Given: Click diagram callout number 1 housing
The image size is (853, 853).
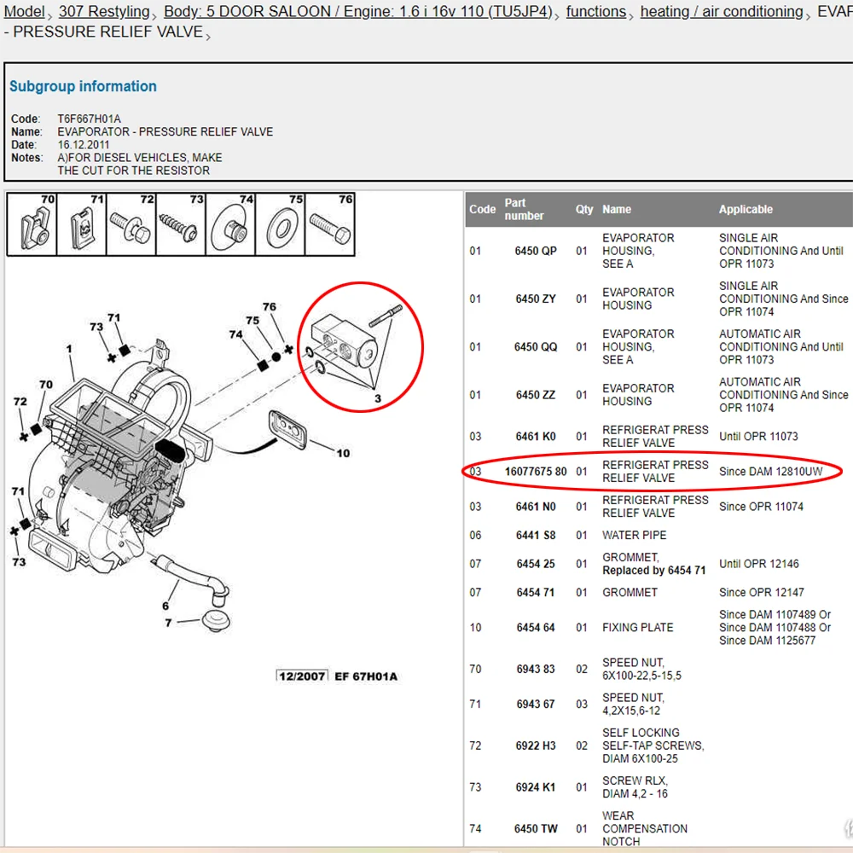Looking at the screenshot, I should pos(69,348).
